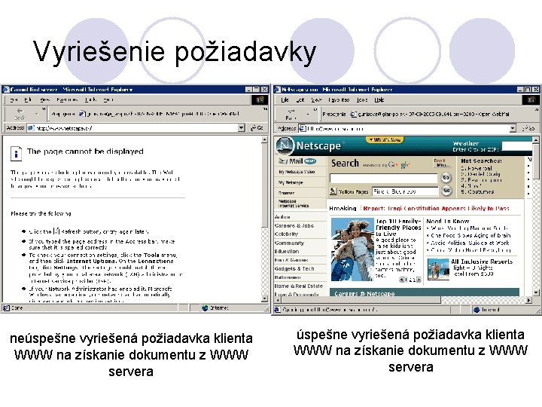Image resolution: width=542 pixels, height=407 pixels.
Task: Open 'Celebrity' category link
Action: (286, 234)
